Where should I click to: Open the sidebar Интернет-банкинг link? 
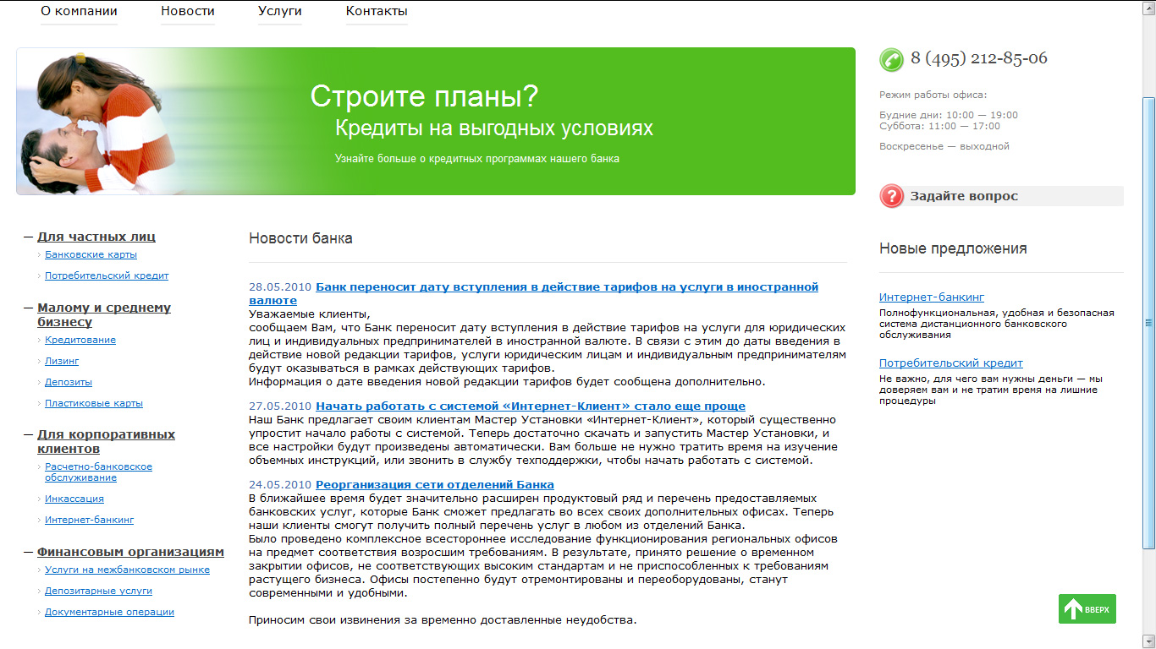coord(89,520)
